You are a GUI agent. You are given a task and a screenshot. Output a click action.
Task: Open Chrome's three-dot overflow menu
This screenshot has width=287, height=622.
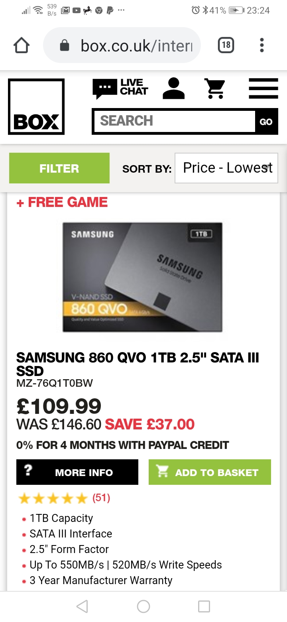pos(262,45)
